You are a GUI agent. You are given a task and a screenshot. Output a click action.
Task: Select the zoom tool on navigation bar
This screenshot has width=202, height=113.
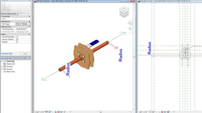pos(130,29)
